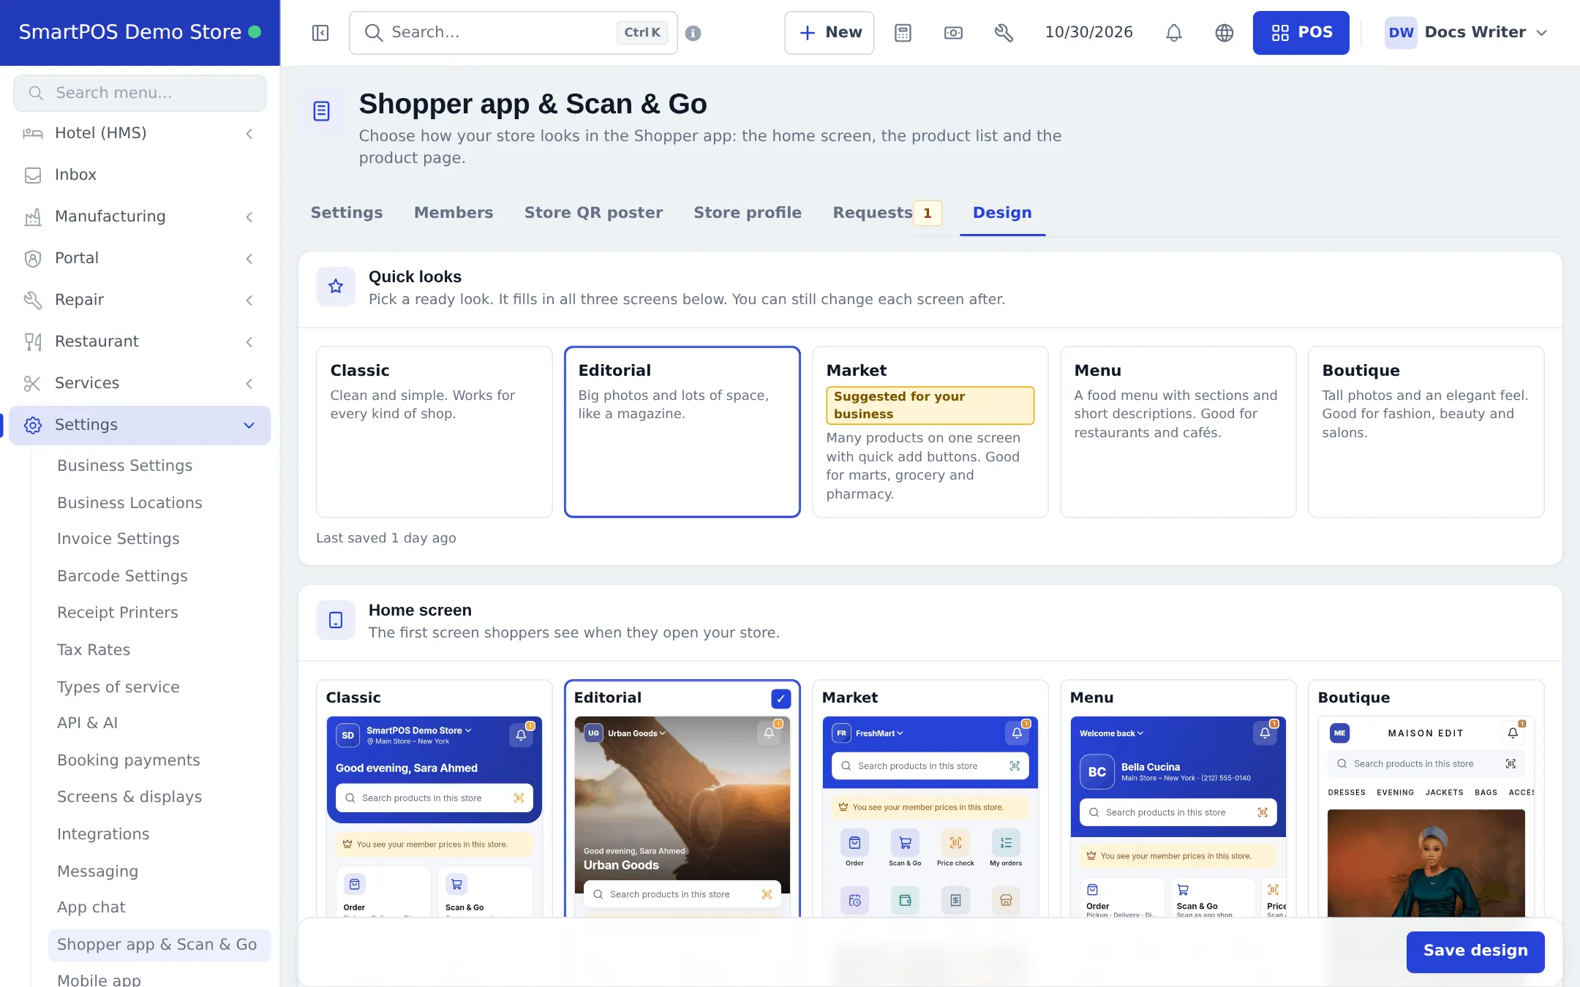
Task: Open Tax Rates in sidebar
Action: click(x=94, y=650)
